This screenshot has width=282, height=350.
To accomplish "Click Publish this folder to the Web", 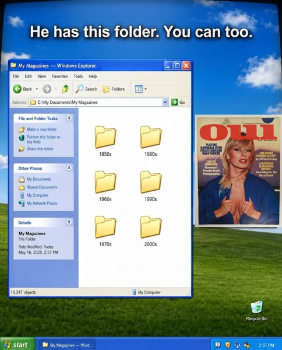I will coord(43,139).
